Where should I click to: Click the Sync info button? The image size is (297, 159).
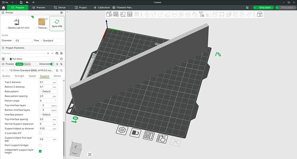click(x=57, y=24)
